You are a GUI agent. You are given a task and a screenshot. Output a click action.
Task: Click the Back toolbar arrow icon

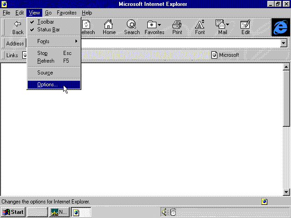18,24
